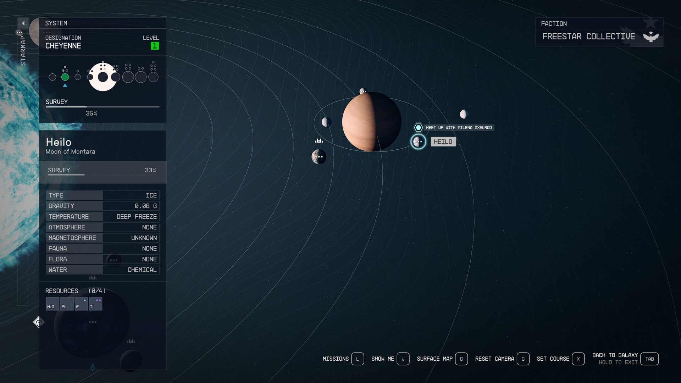The image size is (681, 383).
Task: Click the RESOURCES (0/4) heading
Action: tap(76, 291)
